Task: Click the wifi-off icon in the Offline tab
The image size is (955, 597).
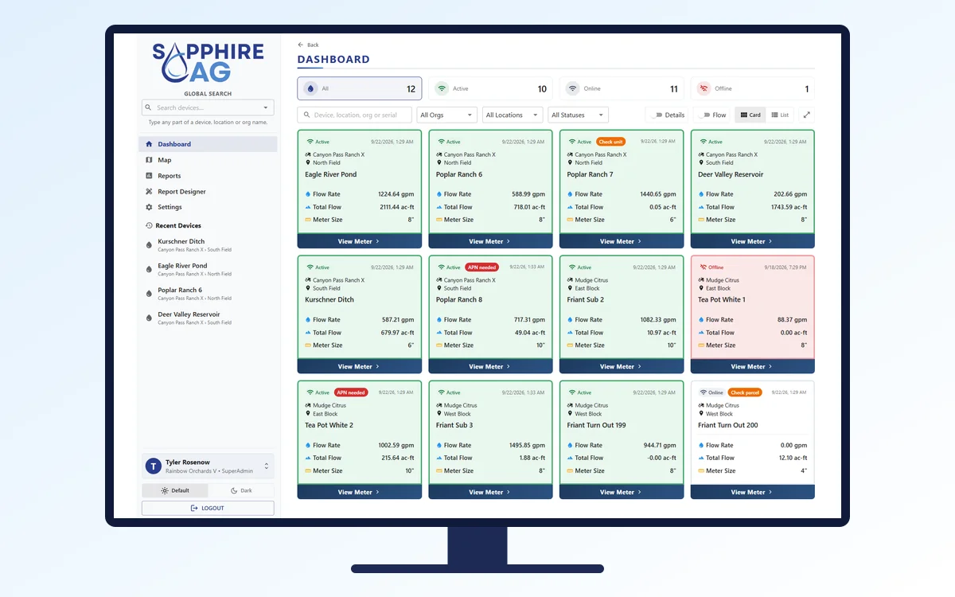Action: point(704,88)
